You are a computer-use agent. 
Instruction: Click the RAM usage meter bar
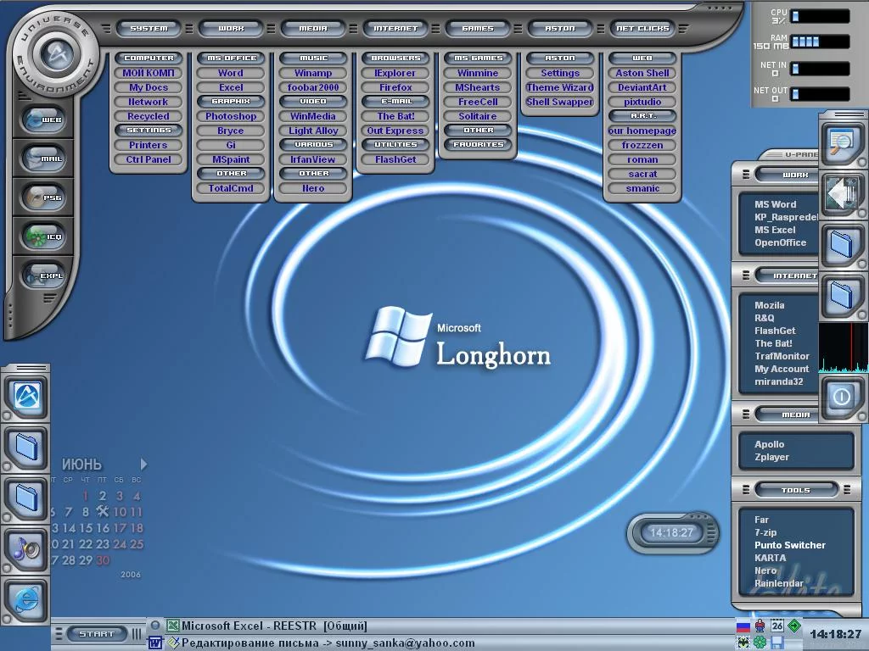tap(820, 42)
